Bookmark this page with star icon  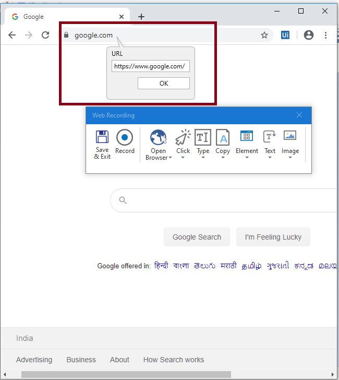coord(264,35)
